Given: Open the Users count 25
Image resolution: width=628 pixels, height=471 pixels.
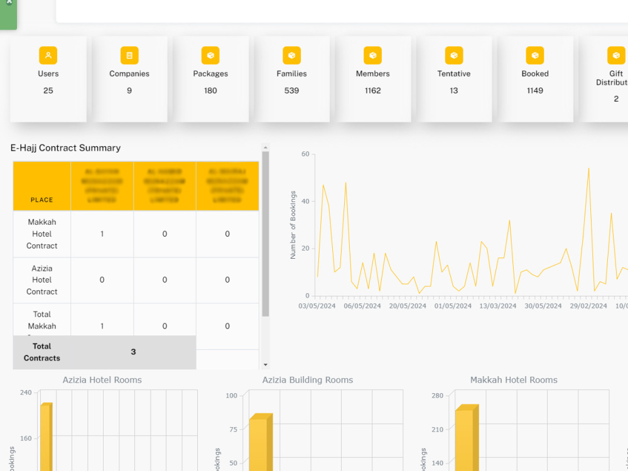Looking at the screenshot, I should [48, 90].
